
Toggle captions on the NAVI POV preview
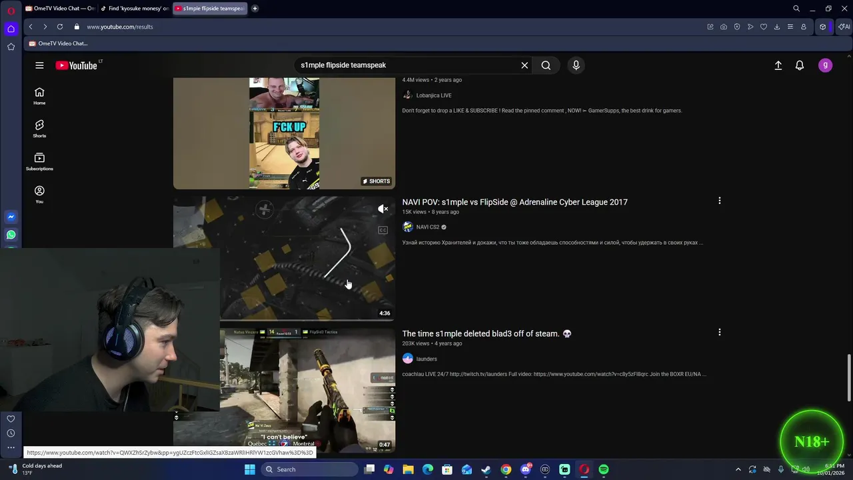[383, 230]
